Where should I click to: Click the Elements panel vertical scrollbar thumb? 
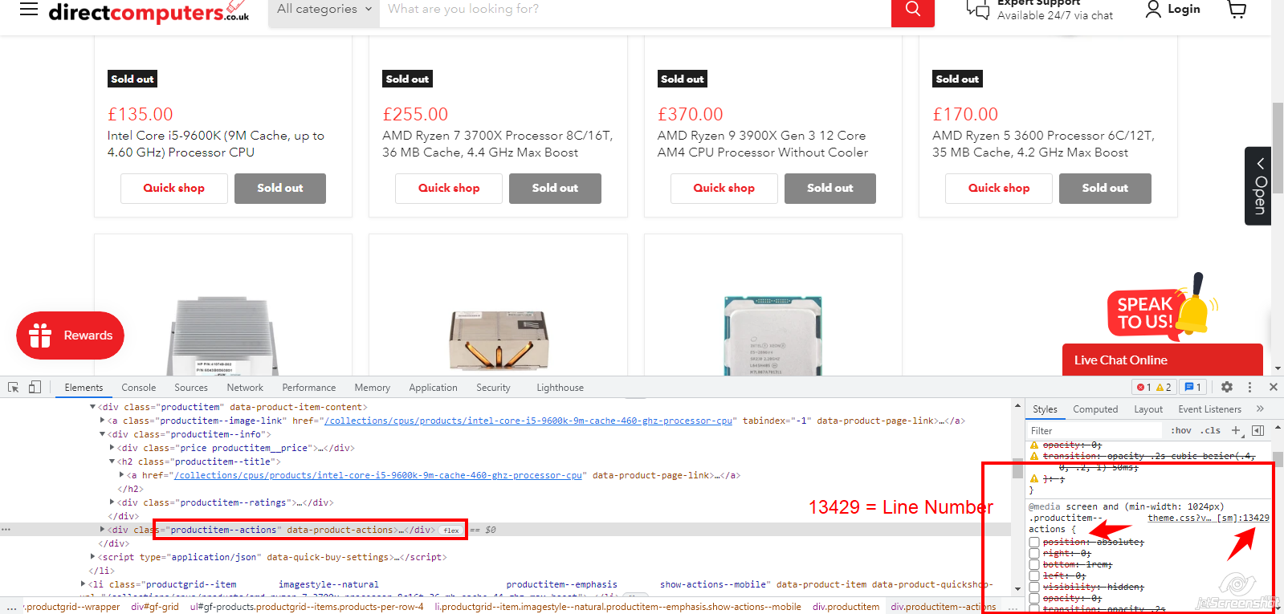click(1017, 467)
